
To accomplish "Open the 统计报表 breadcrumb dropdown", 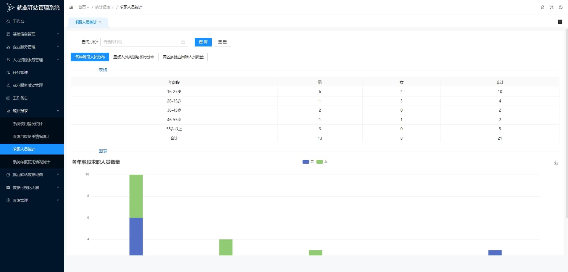I will 104,7.
